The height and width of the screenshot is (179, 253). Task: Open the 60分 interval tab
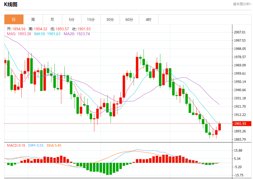click(129, 20)
